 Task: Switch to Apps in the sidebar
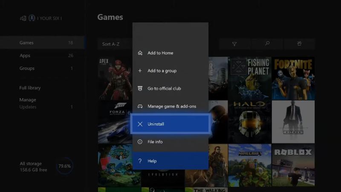click(42, 55)
